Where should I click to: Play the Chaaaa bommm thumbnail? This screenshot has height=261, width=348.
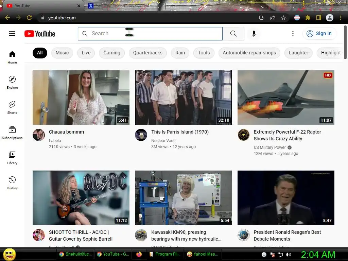[81, 98]
